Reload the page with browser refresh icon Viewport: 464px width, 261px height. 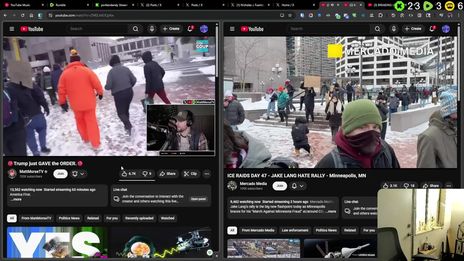point(22,15)
